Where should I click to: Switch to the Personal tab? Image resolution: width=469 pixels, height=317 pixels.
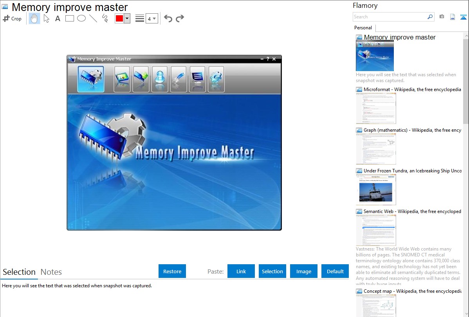[x=363, y=28]
